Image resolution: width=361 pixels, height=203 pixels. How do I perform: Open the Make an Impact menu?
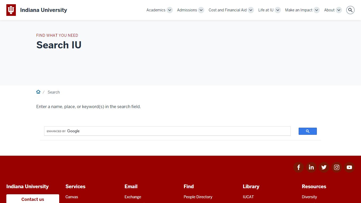click(x=299, y=10)
